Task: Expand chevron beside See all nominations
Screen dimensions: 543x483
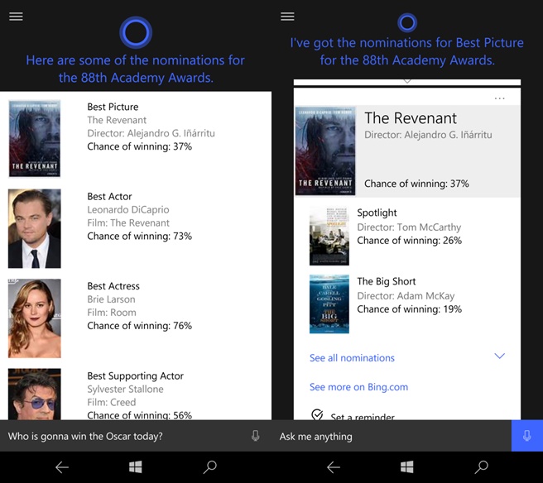Action: (499, 356)
